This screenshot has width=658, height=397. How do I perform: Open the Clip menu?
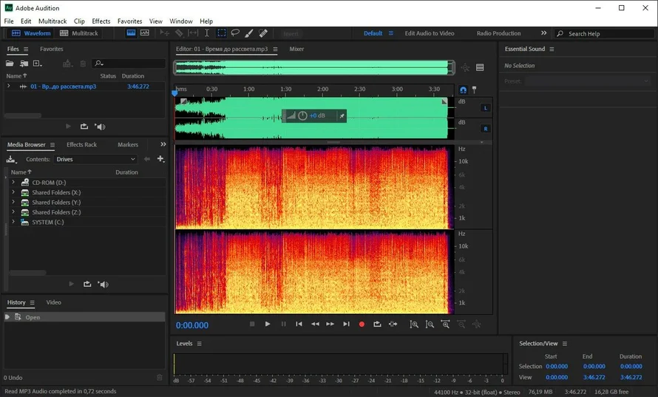tap(79, 21)
